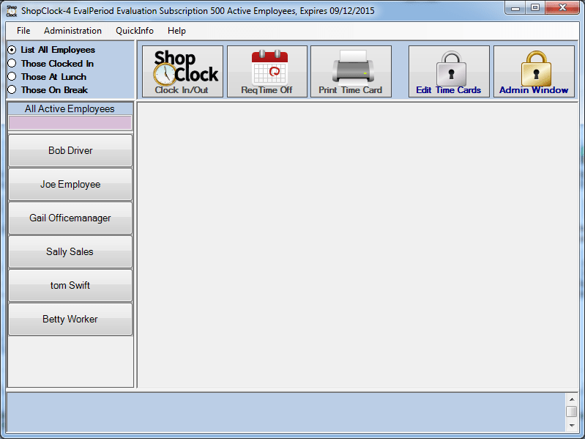
Task: Select employee Gail Officemanager
Action: [x=70, y=218]
